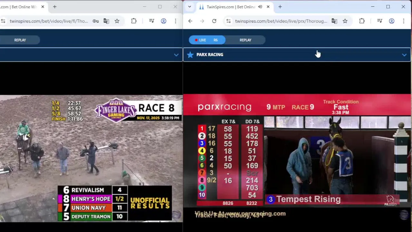The height and width of the screenshot is (232, 412).
Task: Open media control icon in left window
Action: (x=152, y=21)
